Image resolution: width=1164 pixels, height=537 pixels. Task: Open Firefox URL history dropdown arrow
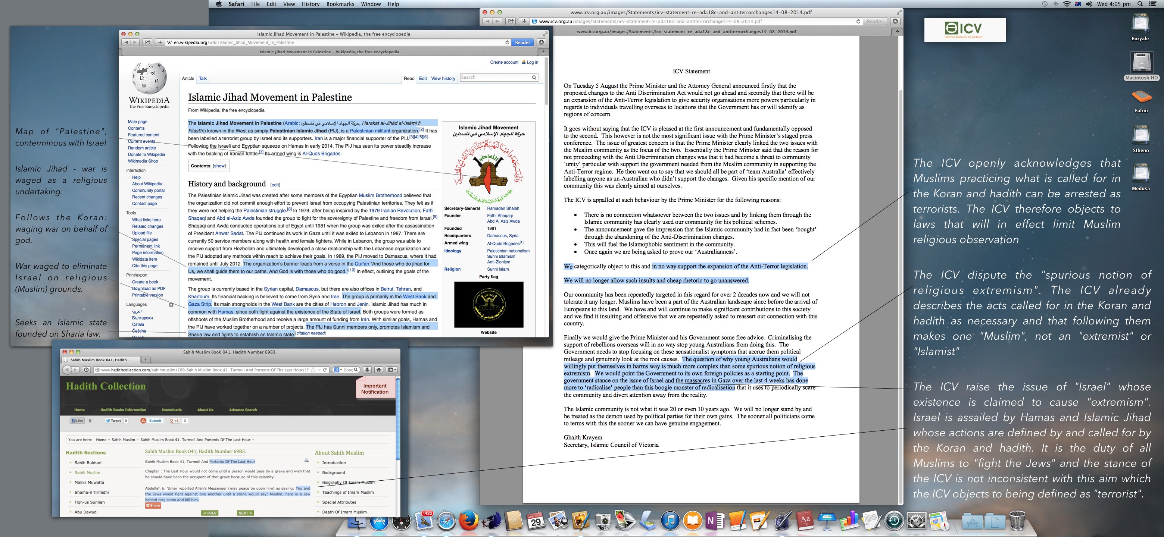(319, 370)
